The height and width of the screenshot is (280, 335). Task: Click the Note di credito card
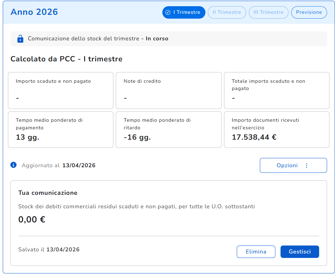point(169,91)
